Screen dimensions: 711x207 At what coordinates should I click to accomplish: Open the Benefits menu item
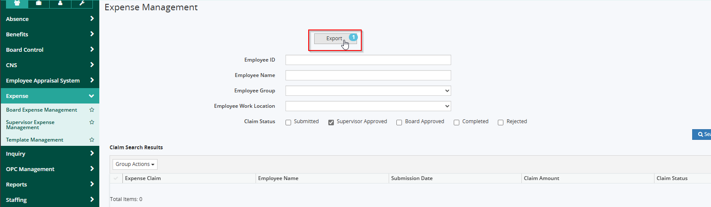click(50, 34)
